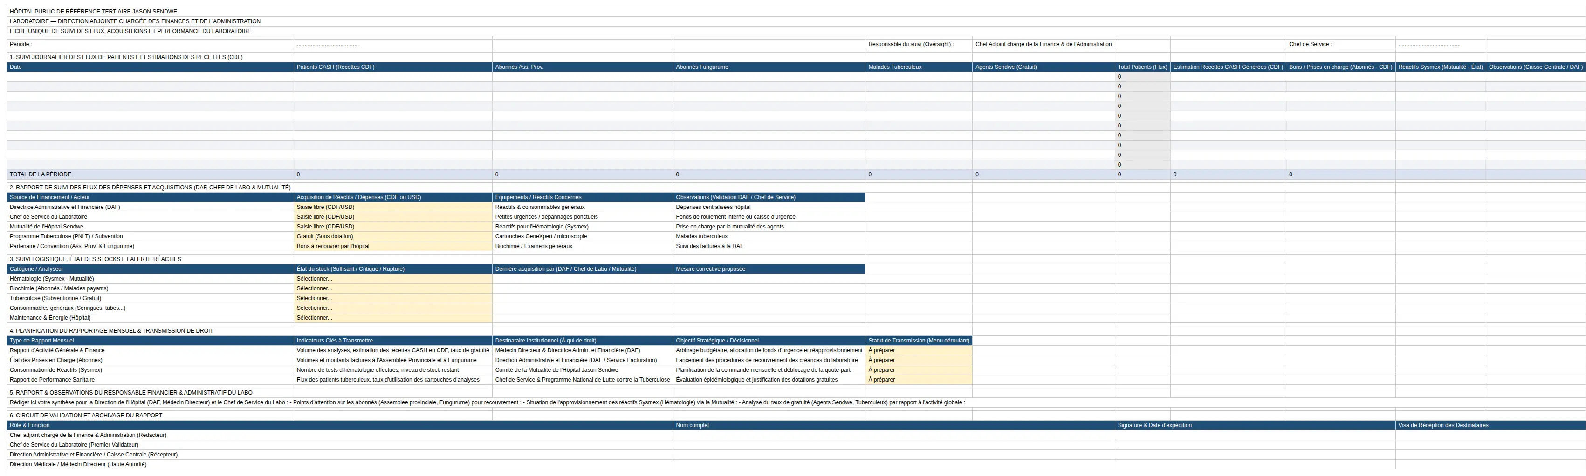This screenshot has height=476, width=1586.
Task: Click the Abonnés Ass. Prov. header
Action: (x=583, y=67)
